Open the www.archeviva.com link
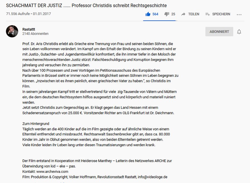 (52, 172)
